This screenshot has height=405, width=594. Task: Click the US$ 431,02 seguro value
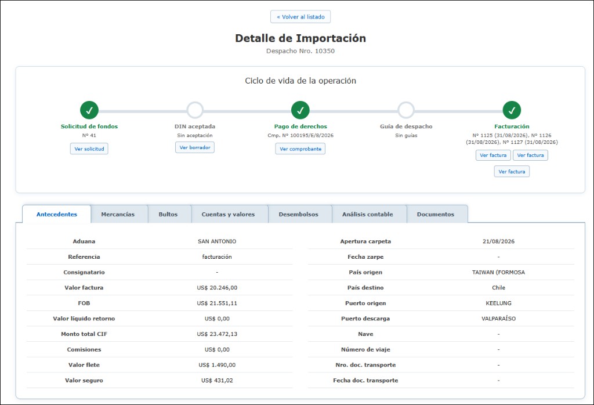pyautogui.click(x=217, y=381)
